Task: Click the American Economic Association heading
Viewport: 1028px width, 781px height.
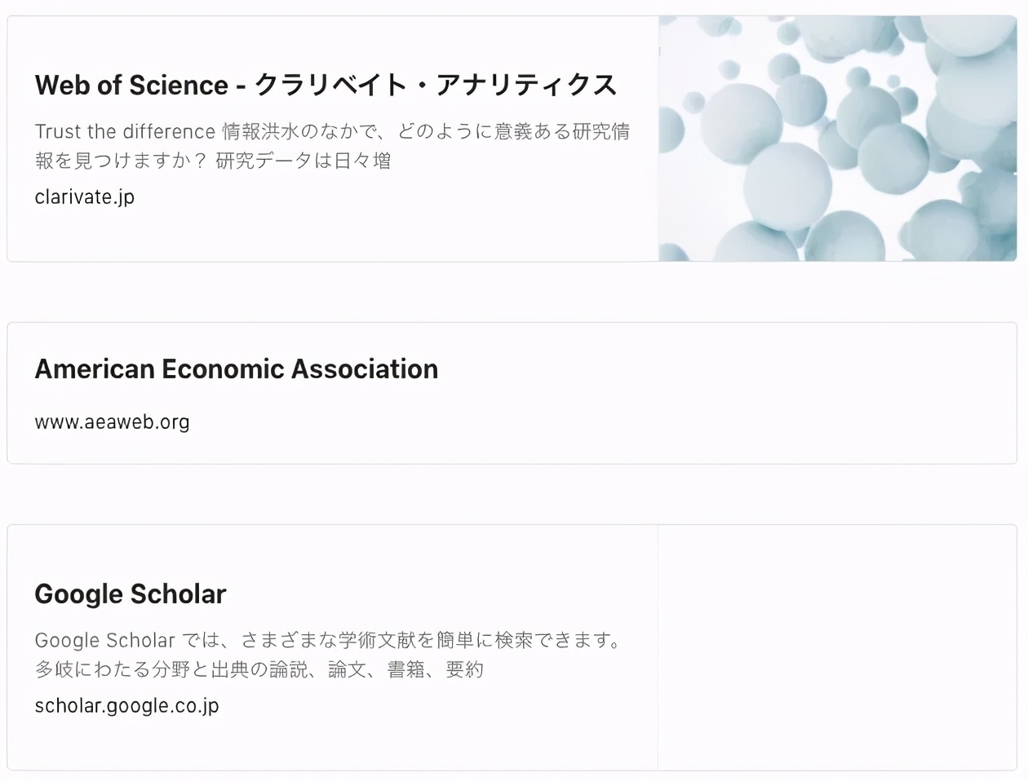Action: pos(236,368)
